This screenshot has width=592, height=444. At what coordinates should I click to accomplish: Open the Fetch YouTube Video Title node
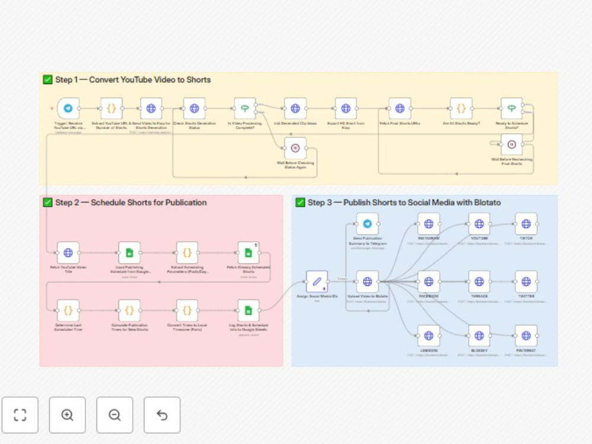click(68, 253)
